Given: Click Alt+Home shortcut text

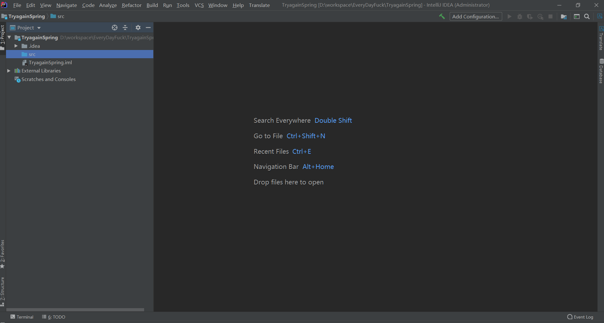Looking at the screenshot, I should point(318,167).
